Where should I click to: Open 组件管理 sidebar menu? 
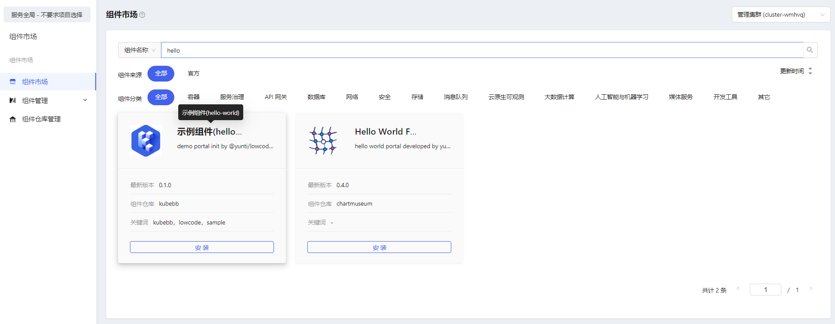[48, 100]
